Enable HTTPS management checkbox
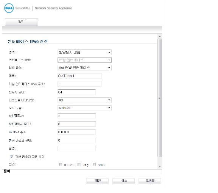This screenshot has width=218, height=193. 61,165
